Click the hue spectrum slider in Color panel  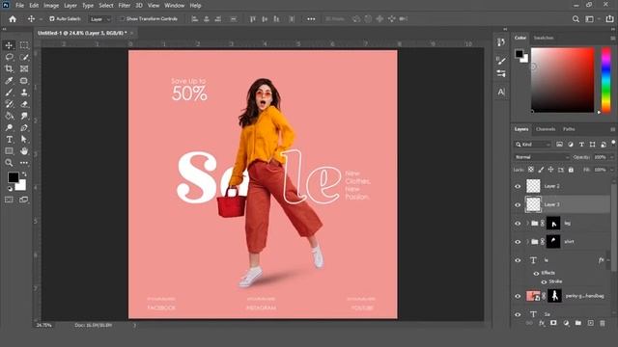pyautogui.click(x=605, y=80)
